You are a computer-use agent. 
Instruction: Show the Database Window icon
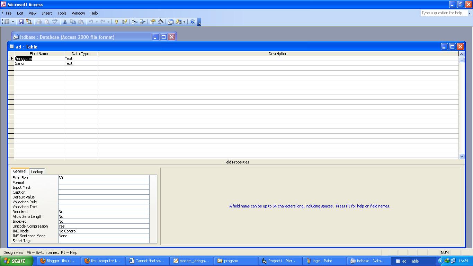171,22
